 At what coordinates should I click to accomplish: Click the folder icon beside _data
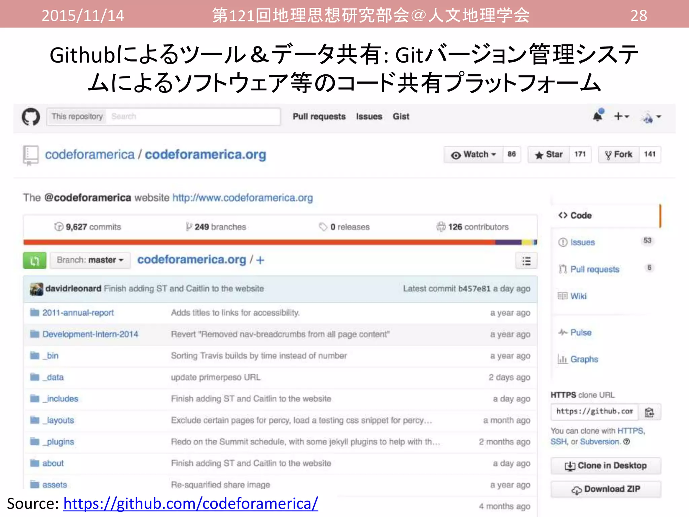pos(35,377)
